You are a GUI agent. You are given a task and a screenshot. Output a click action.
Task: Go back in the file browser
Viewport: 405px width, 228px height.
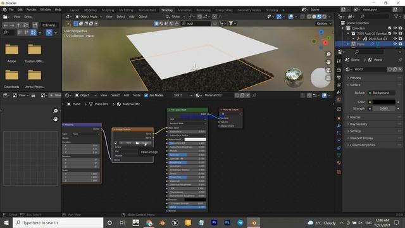pos(6,25)
